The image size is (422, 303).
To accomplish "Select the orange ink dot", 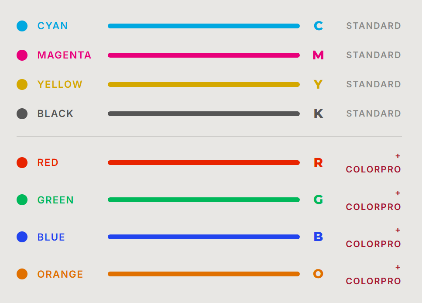I will [22, 274].
